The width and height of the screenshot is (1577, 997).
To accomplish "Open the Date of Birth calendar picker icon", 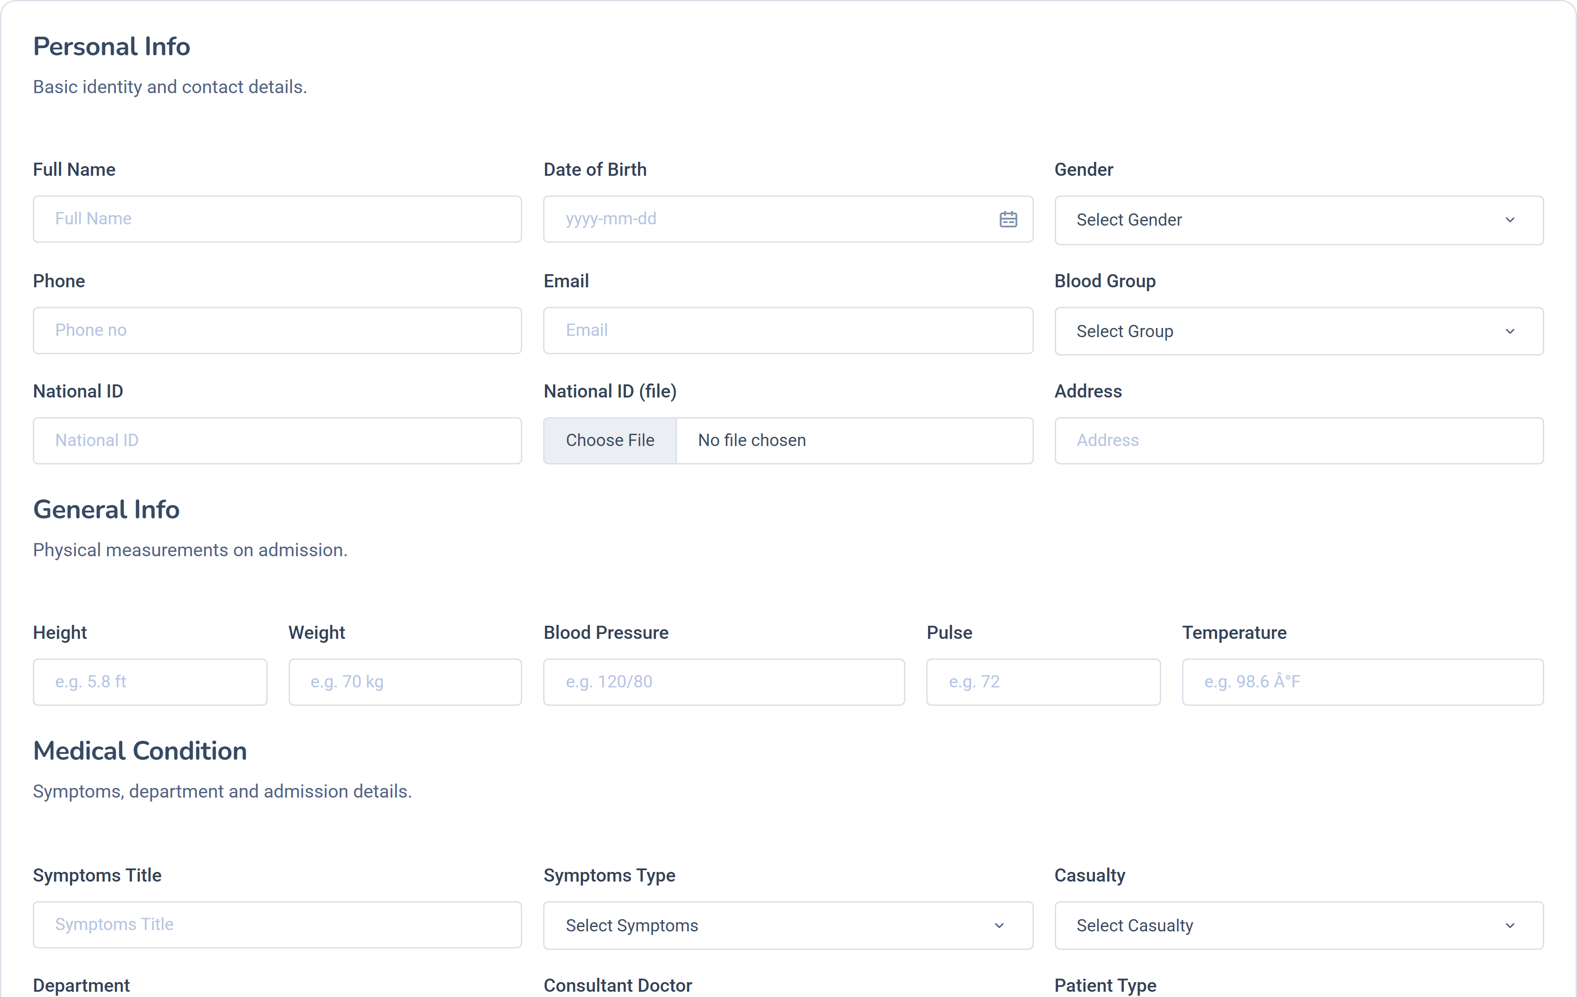I will click(x=1008, y=220).
